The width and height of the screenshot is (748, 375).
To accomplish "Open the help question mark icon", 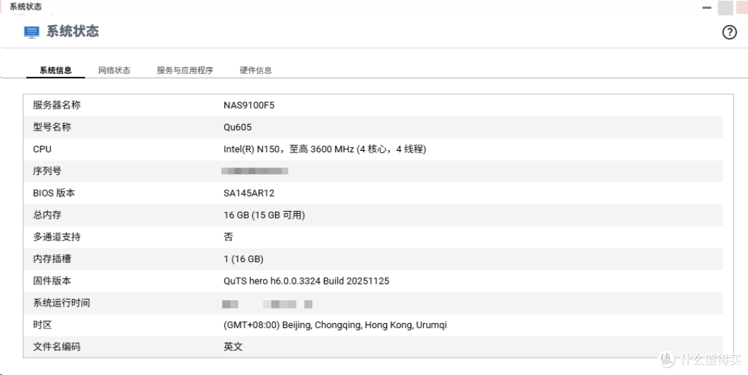I will click(x=729, y=33).
